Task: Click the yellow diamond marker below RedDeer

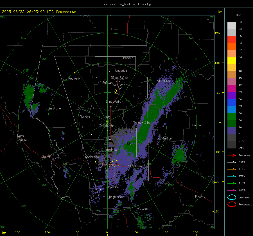Action: point(116,91)
